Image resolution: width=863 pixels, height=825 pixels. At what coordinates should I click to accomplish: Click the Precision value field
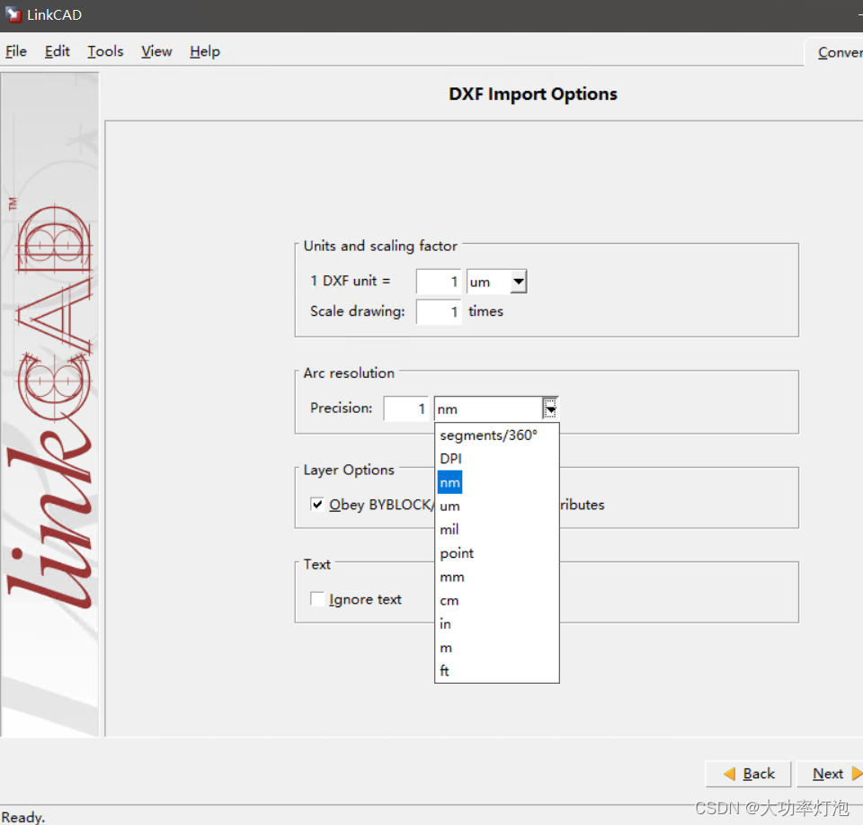[x=405, y=408]
